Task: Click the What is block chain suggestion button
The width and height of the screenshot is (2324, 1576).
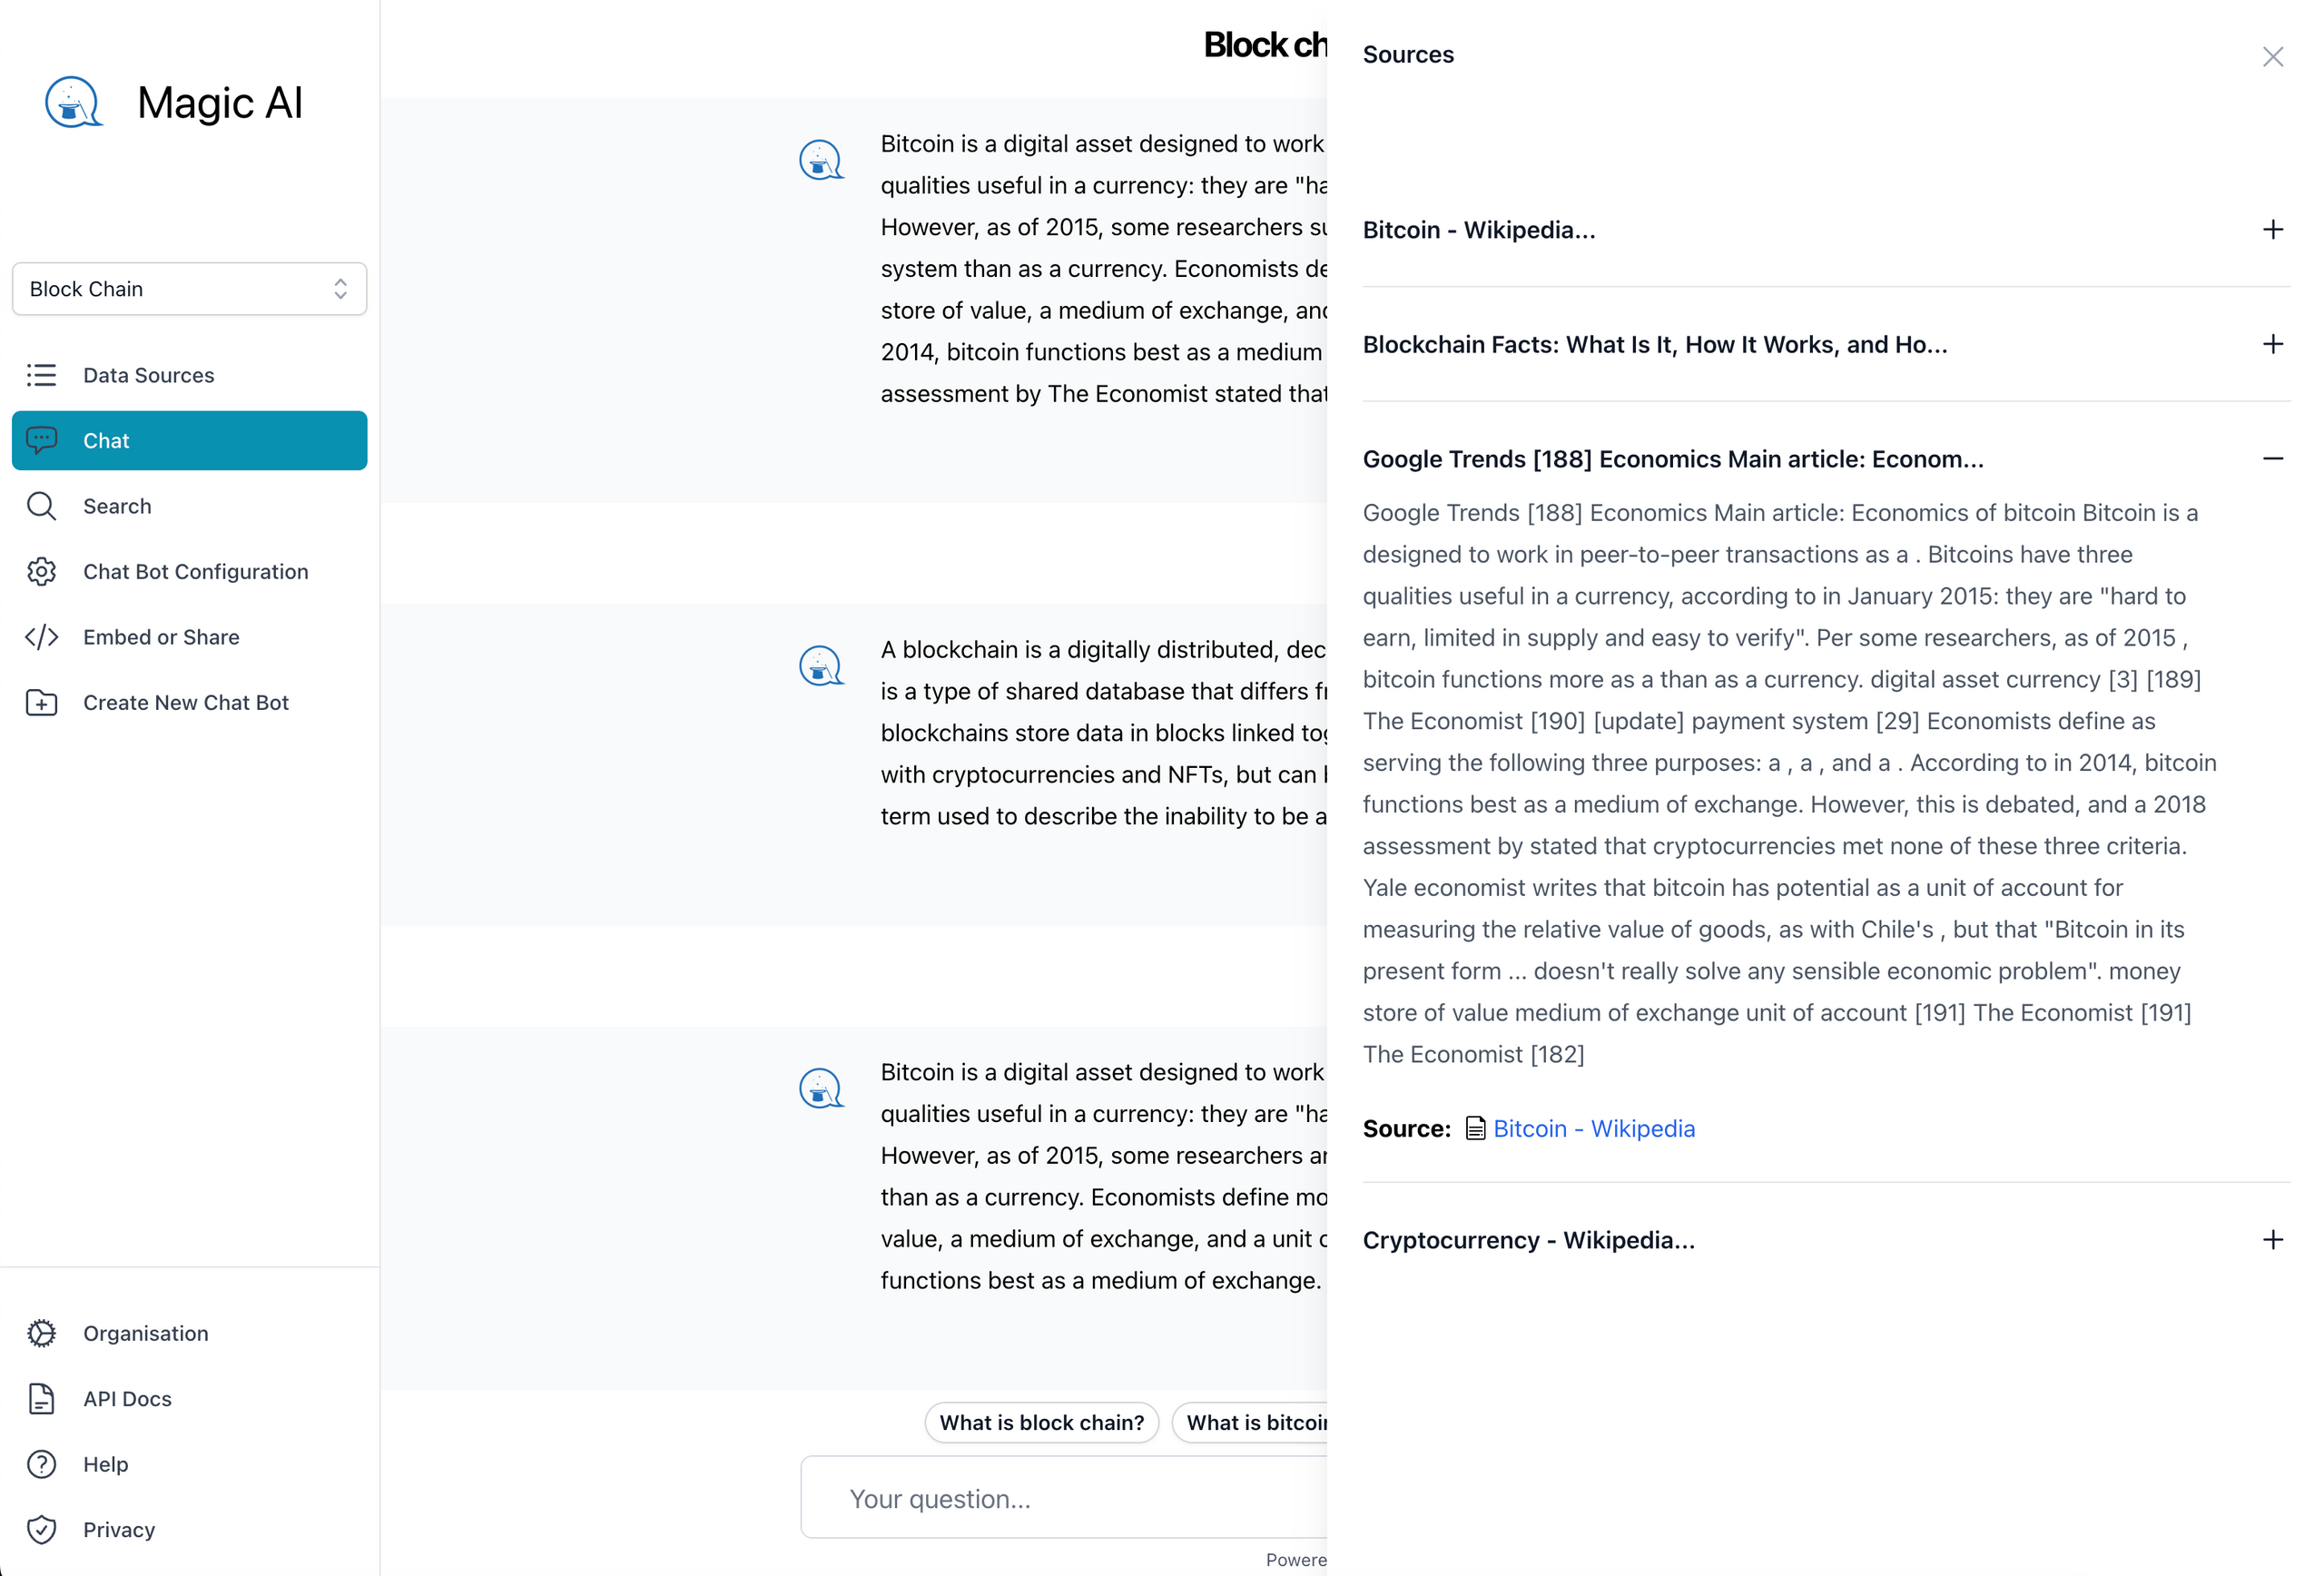Action: (x=1040, y=1422)
